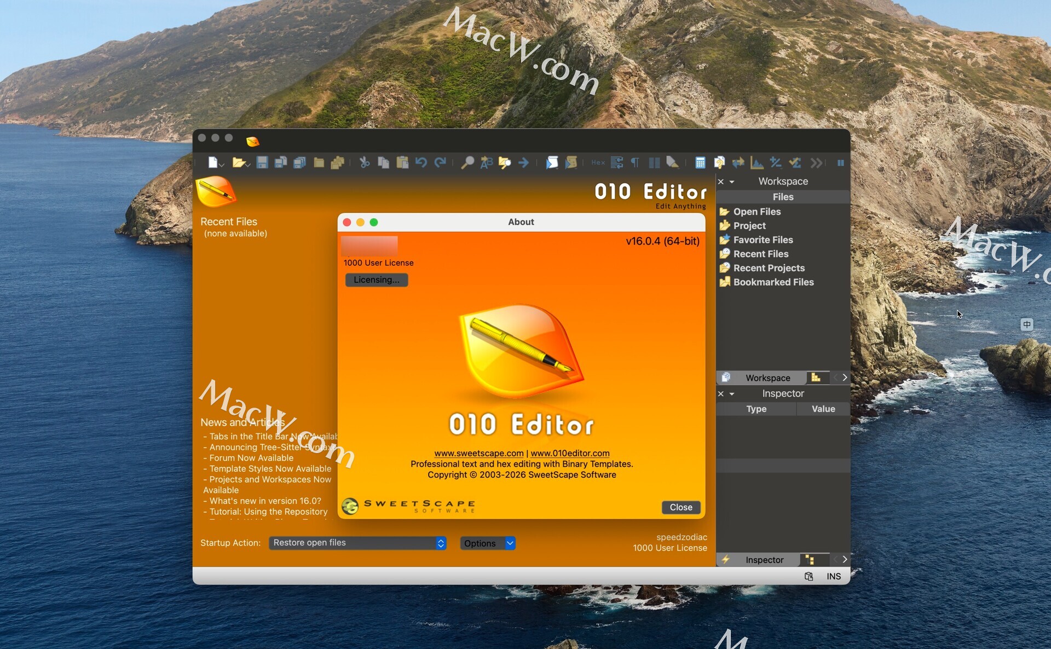Expand the toolbar overflow chevron
Image resolution: width=1051 pixels, height=649 pixels.
(816, 163)
